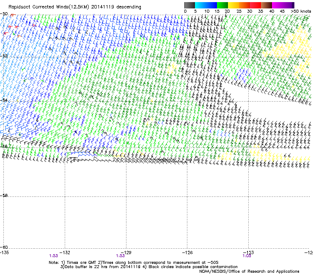Click the green 15-20 knots legend color
313x274 pixels.
point(222,5)
